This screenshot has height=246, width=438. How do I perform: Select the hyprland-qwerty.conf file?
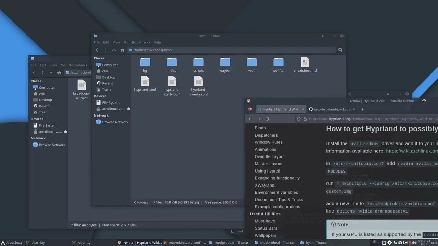pyautogui.click(x=198, y=86)
